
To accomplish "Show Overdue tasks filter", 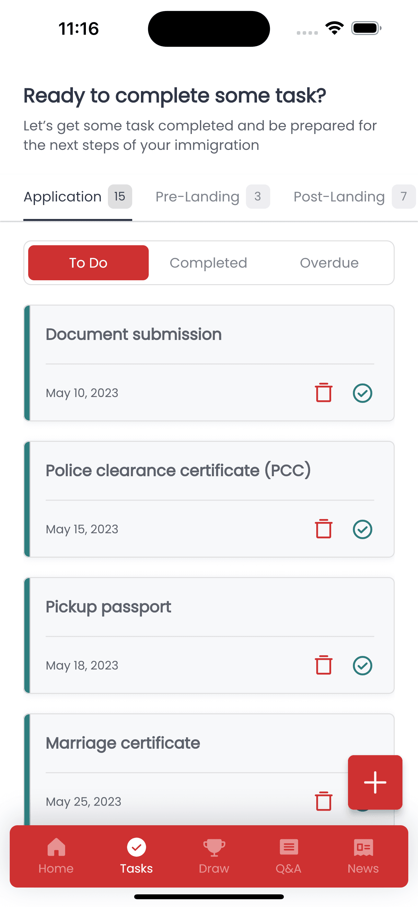I will (329, 263).
